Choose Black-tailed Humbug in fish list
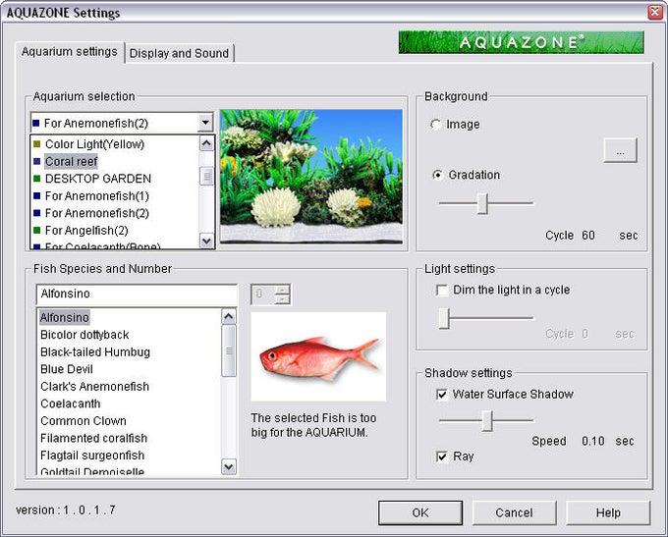Screen dimensions: 668x537 pos(95,352)
